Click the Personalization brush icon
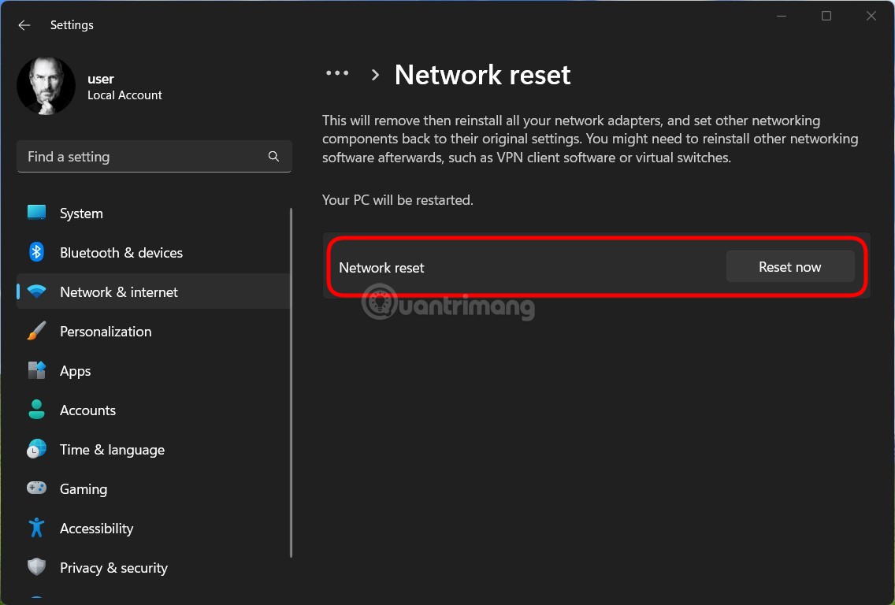Screen dimensions: 895x605 (36, 331)
